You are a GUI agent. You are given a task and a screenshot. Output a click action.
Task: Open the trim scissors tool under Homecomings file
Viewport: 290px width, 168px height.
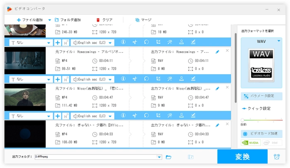[x=135, y=79]
